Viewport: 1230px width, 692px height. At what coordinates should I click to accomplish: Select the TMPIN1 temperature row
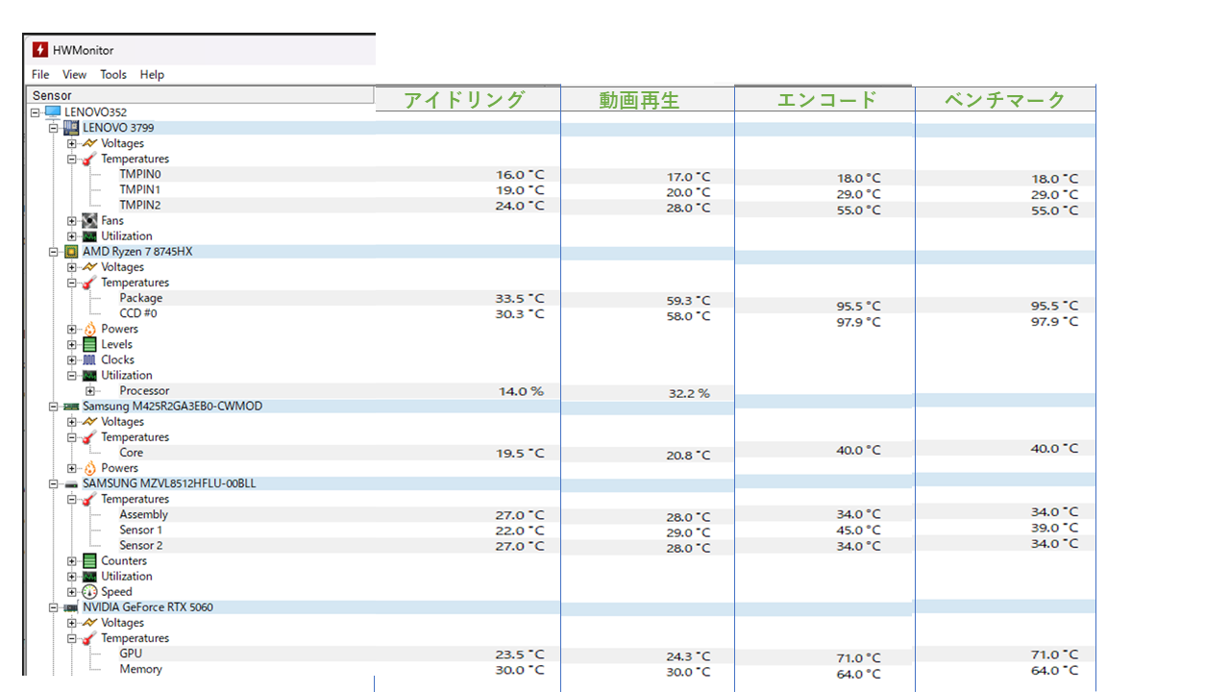[x=140, y=190]
